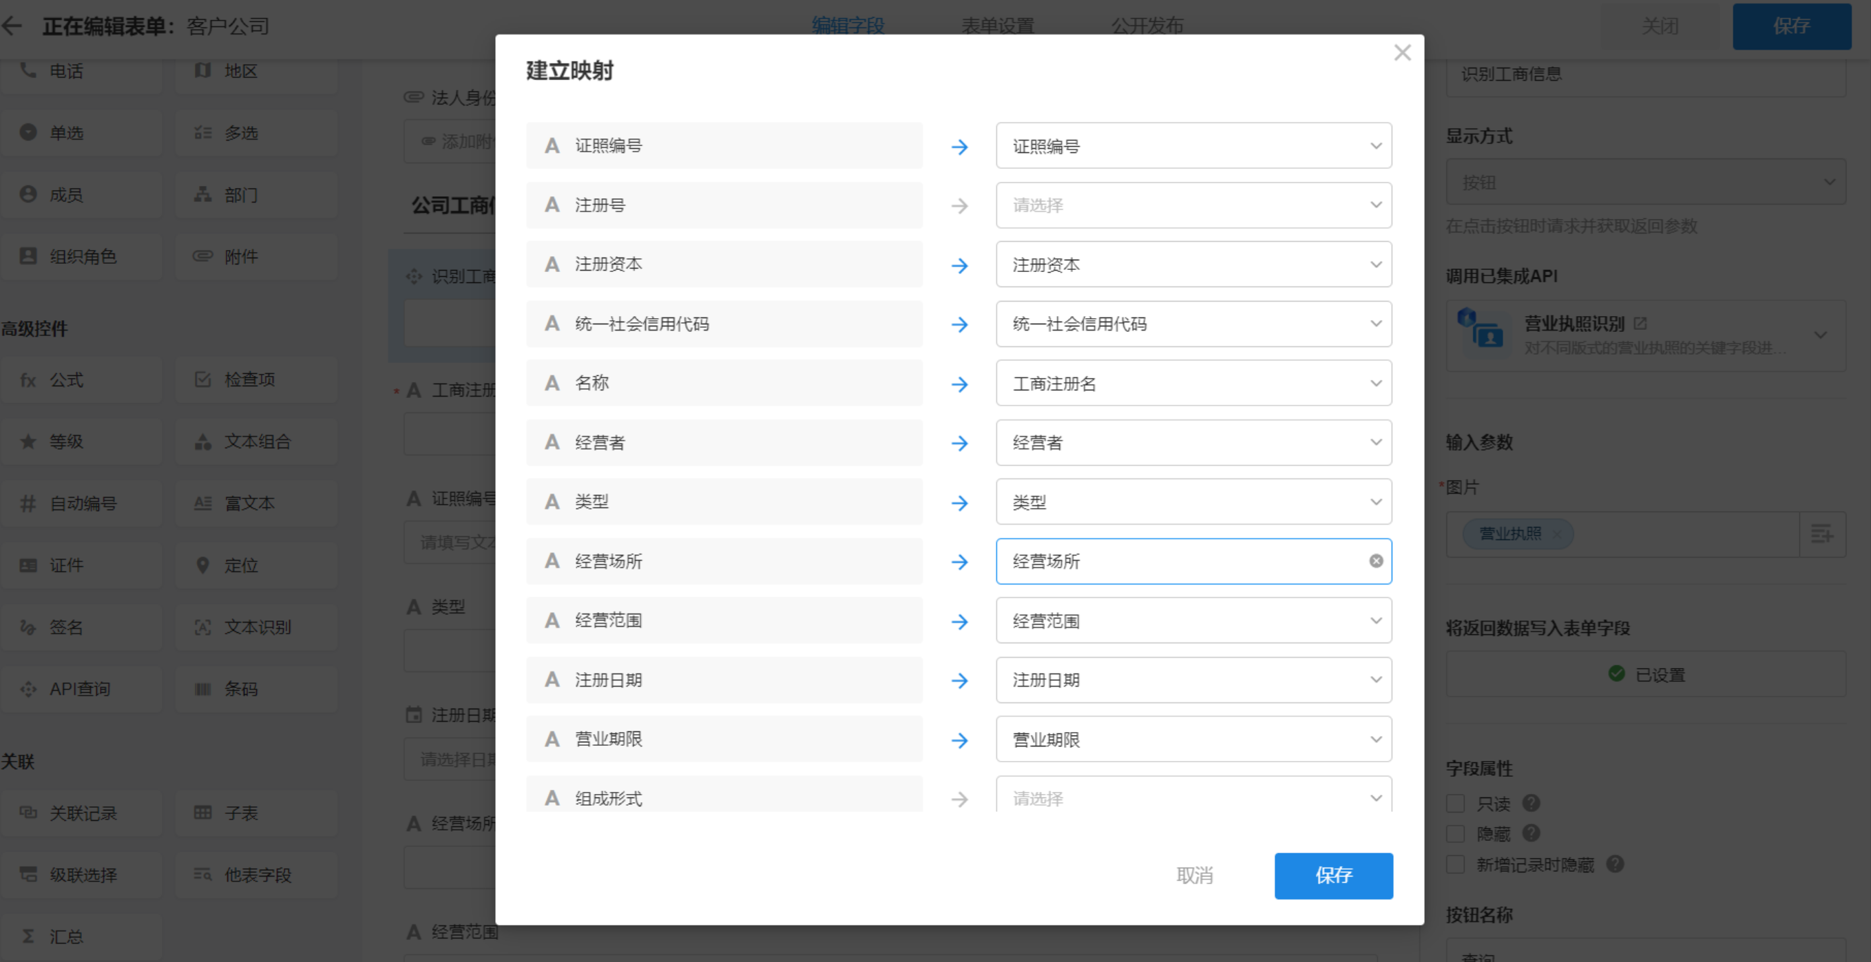
Task: Add the 他表字段 control
Action: coord(256,875)
